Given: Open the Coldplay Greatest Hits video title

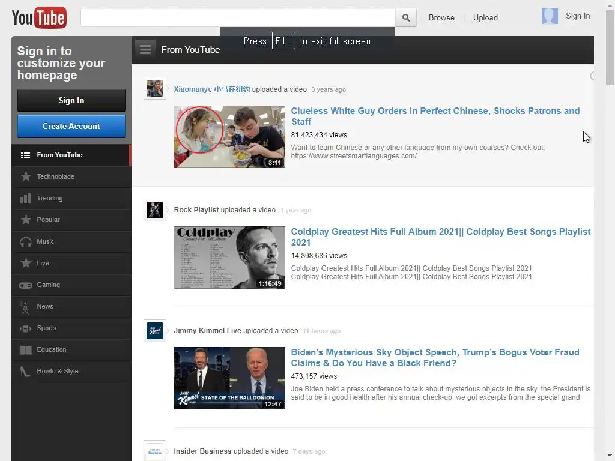Looking at the screenshot, I should pos(440,237).
